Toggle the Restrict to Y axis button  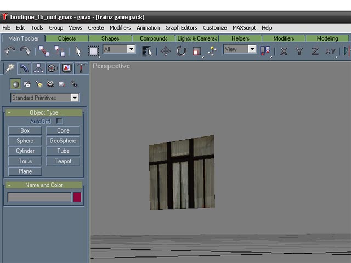click(x=299, y=51)
